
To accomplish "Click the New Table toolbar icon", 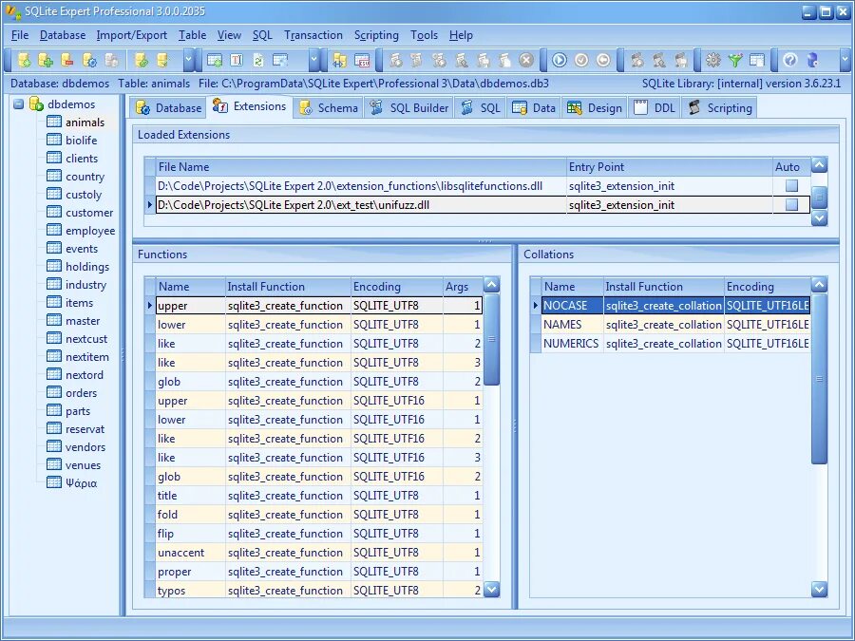I will pos(215,60).
